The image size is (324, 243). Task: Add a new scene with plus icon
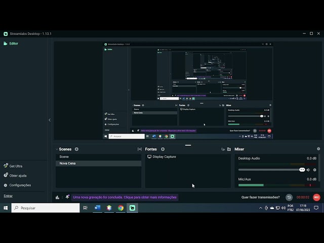pos(76,149)
